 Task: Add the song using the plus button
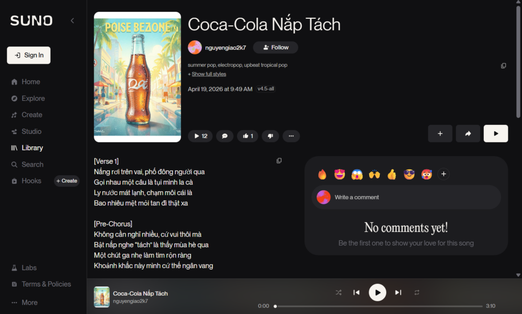tap(440, 134)
